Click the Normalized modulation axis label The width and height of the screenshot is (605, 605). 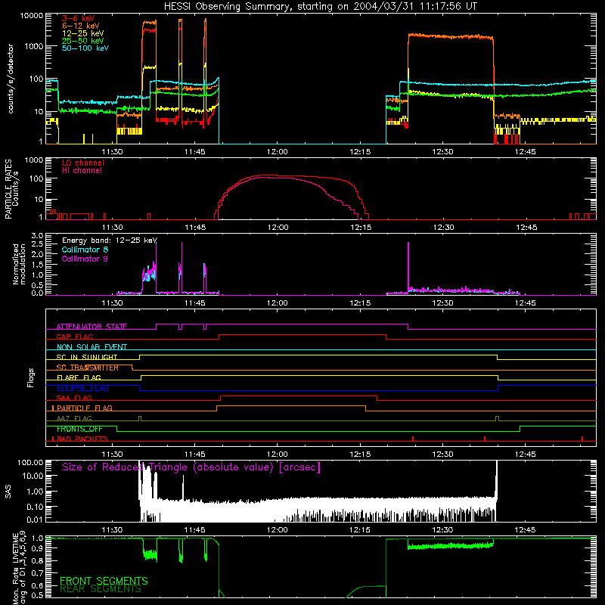(x=19, y=264)
